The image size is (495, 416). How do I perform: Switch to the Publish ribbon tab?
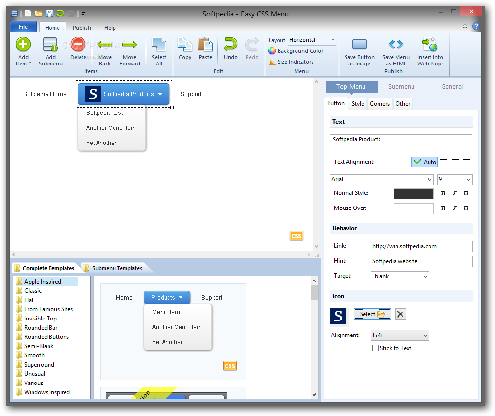tap(82, 28)
